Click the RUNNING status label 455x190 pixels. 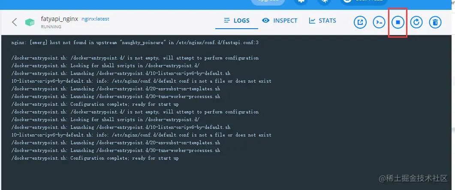tap(51, 27)
